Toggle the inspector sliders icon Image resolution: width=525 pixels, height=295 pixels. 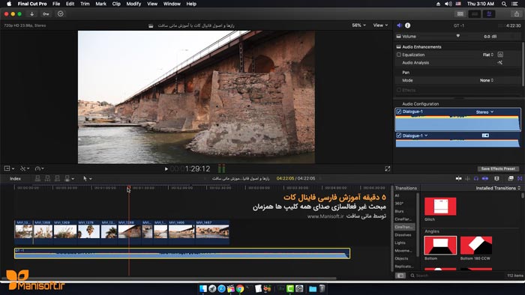pos(489,14)
